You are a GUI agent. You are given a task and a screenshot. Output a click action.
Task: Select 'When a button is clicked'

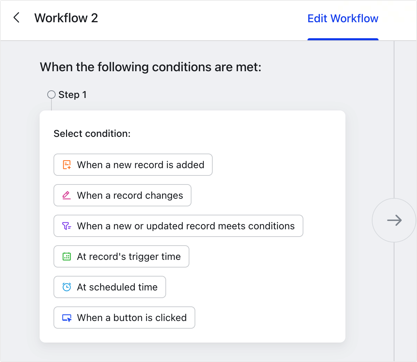124,318
